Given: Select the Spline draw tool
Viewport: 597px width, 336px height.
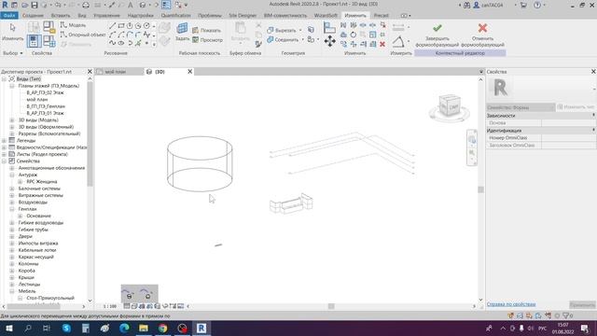Looking at the screenshot, I should coord(112,43).
